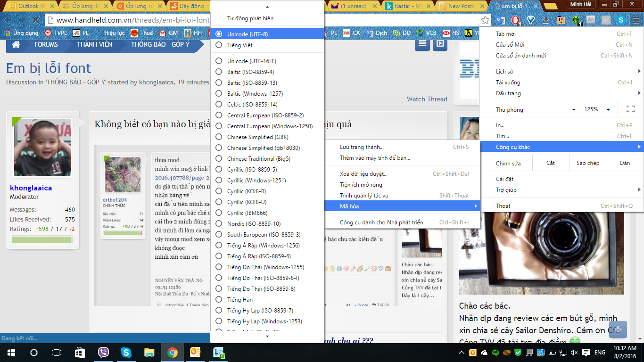The height and width of the screenshot is (362, 644).
Task: Open Viber from the taskbar
Action: 103,353
